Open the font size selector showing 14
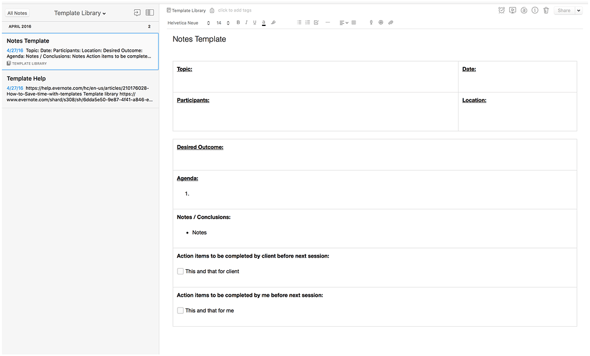Screen dimensions: 590x356 pos(223,23)
